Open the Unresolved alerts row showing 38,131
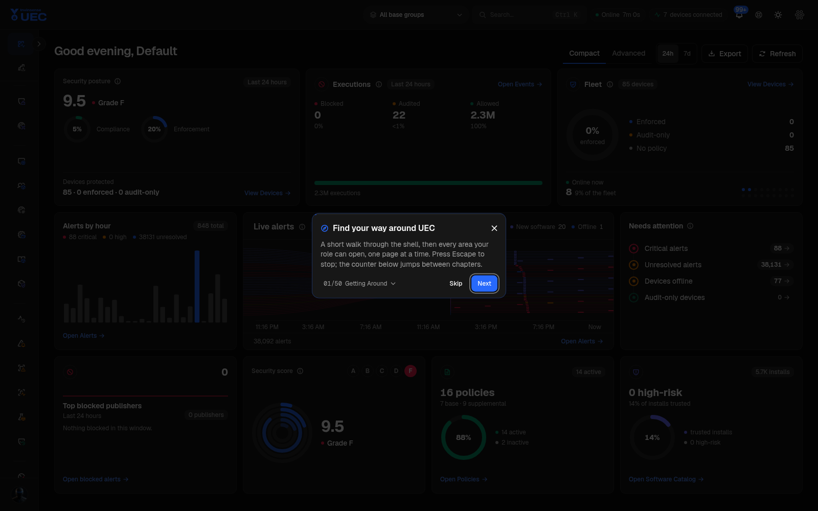The width and height of the screenshot is (818, 511). pos(711,265)
